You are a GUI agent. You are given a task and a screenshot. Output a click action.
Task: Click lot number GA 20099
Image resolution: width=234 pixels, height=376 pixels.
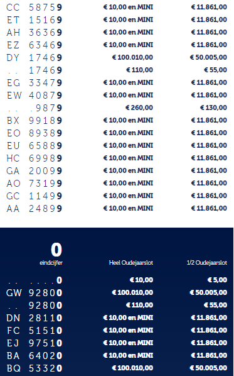35,171
